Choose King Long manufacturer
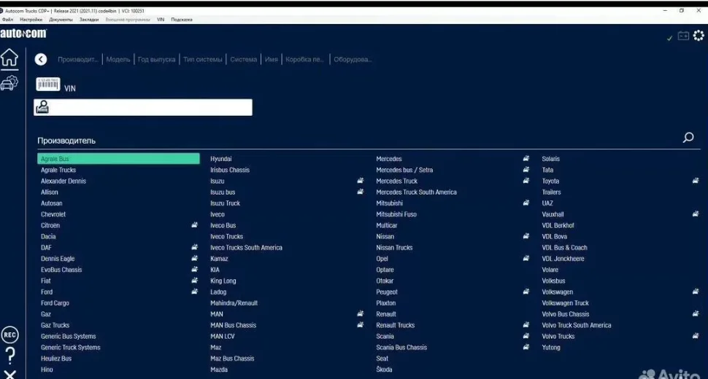Viewport: 708px width, 379px height. [x=223, y=281]
